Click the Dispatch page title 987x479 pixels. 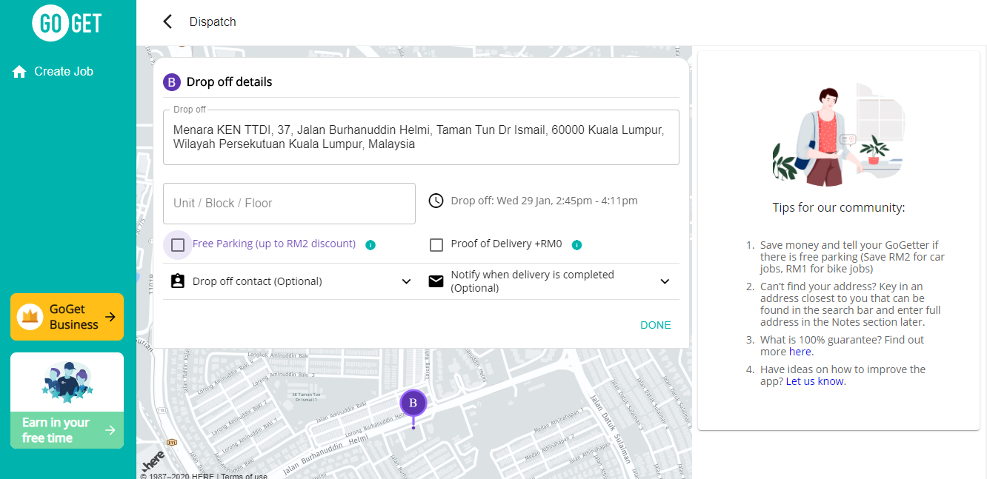click(x=213, y=21)
